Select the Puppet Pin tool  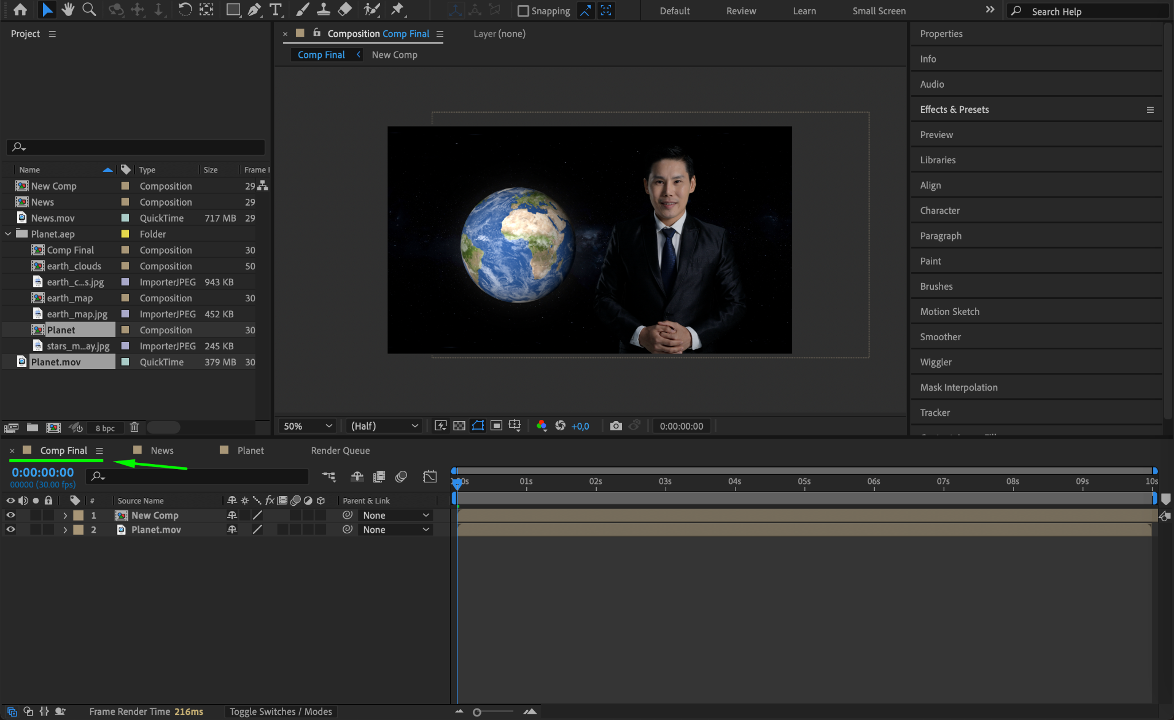(397, 10)
